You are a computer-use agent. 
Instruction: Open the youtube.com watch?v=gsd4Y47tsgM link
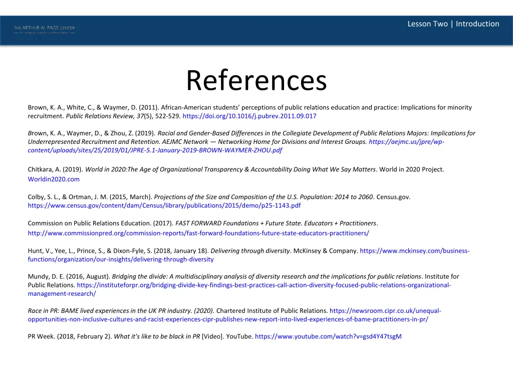(x=328, y=336)
